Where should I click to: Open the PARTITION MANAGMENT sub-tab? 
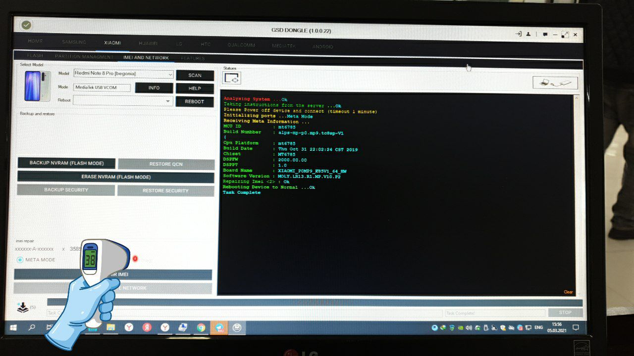(x=84, y=57)
